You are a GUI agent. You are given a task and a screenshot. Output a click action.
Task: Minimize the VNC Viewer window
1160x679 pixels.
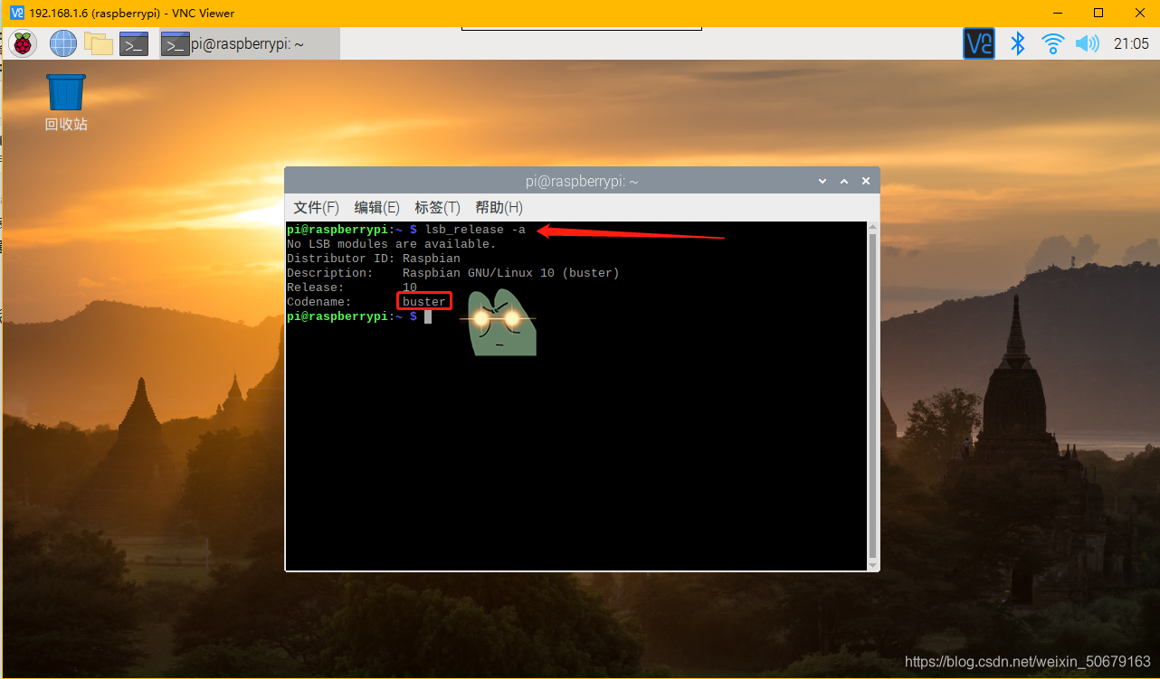pyautogui.click(x=1057, y=13)
